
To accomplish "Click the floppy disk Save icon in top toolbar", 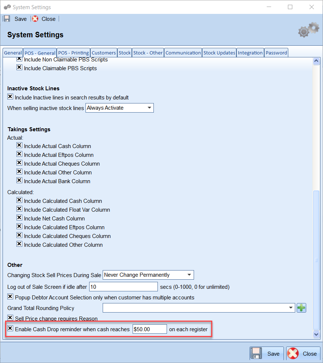I will click(x=7, y=19).
